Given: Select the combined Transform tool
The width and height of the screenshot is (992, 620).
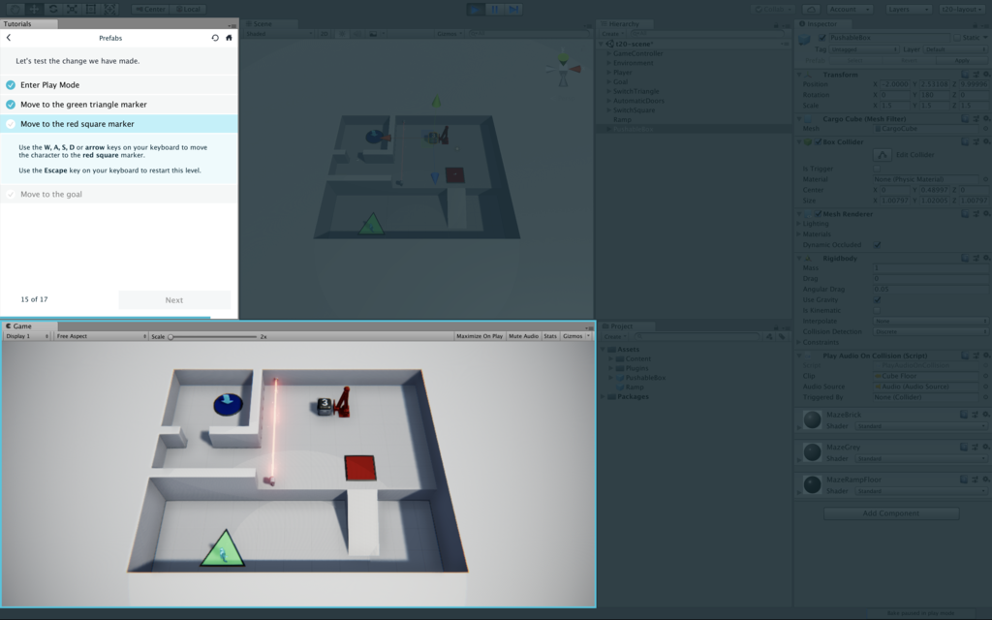Looking at the screenshot, I should [x=110, y=9].
